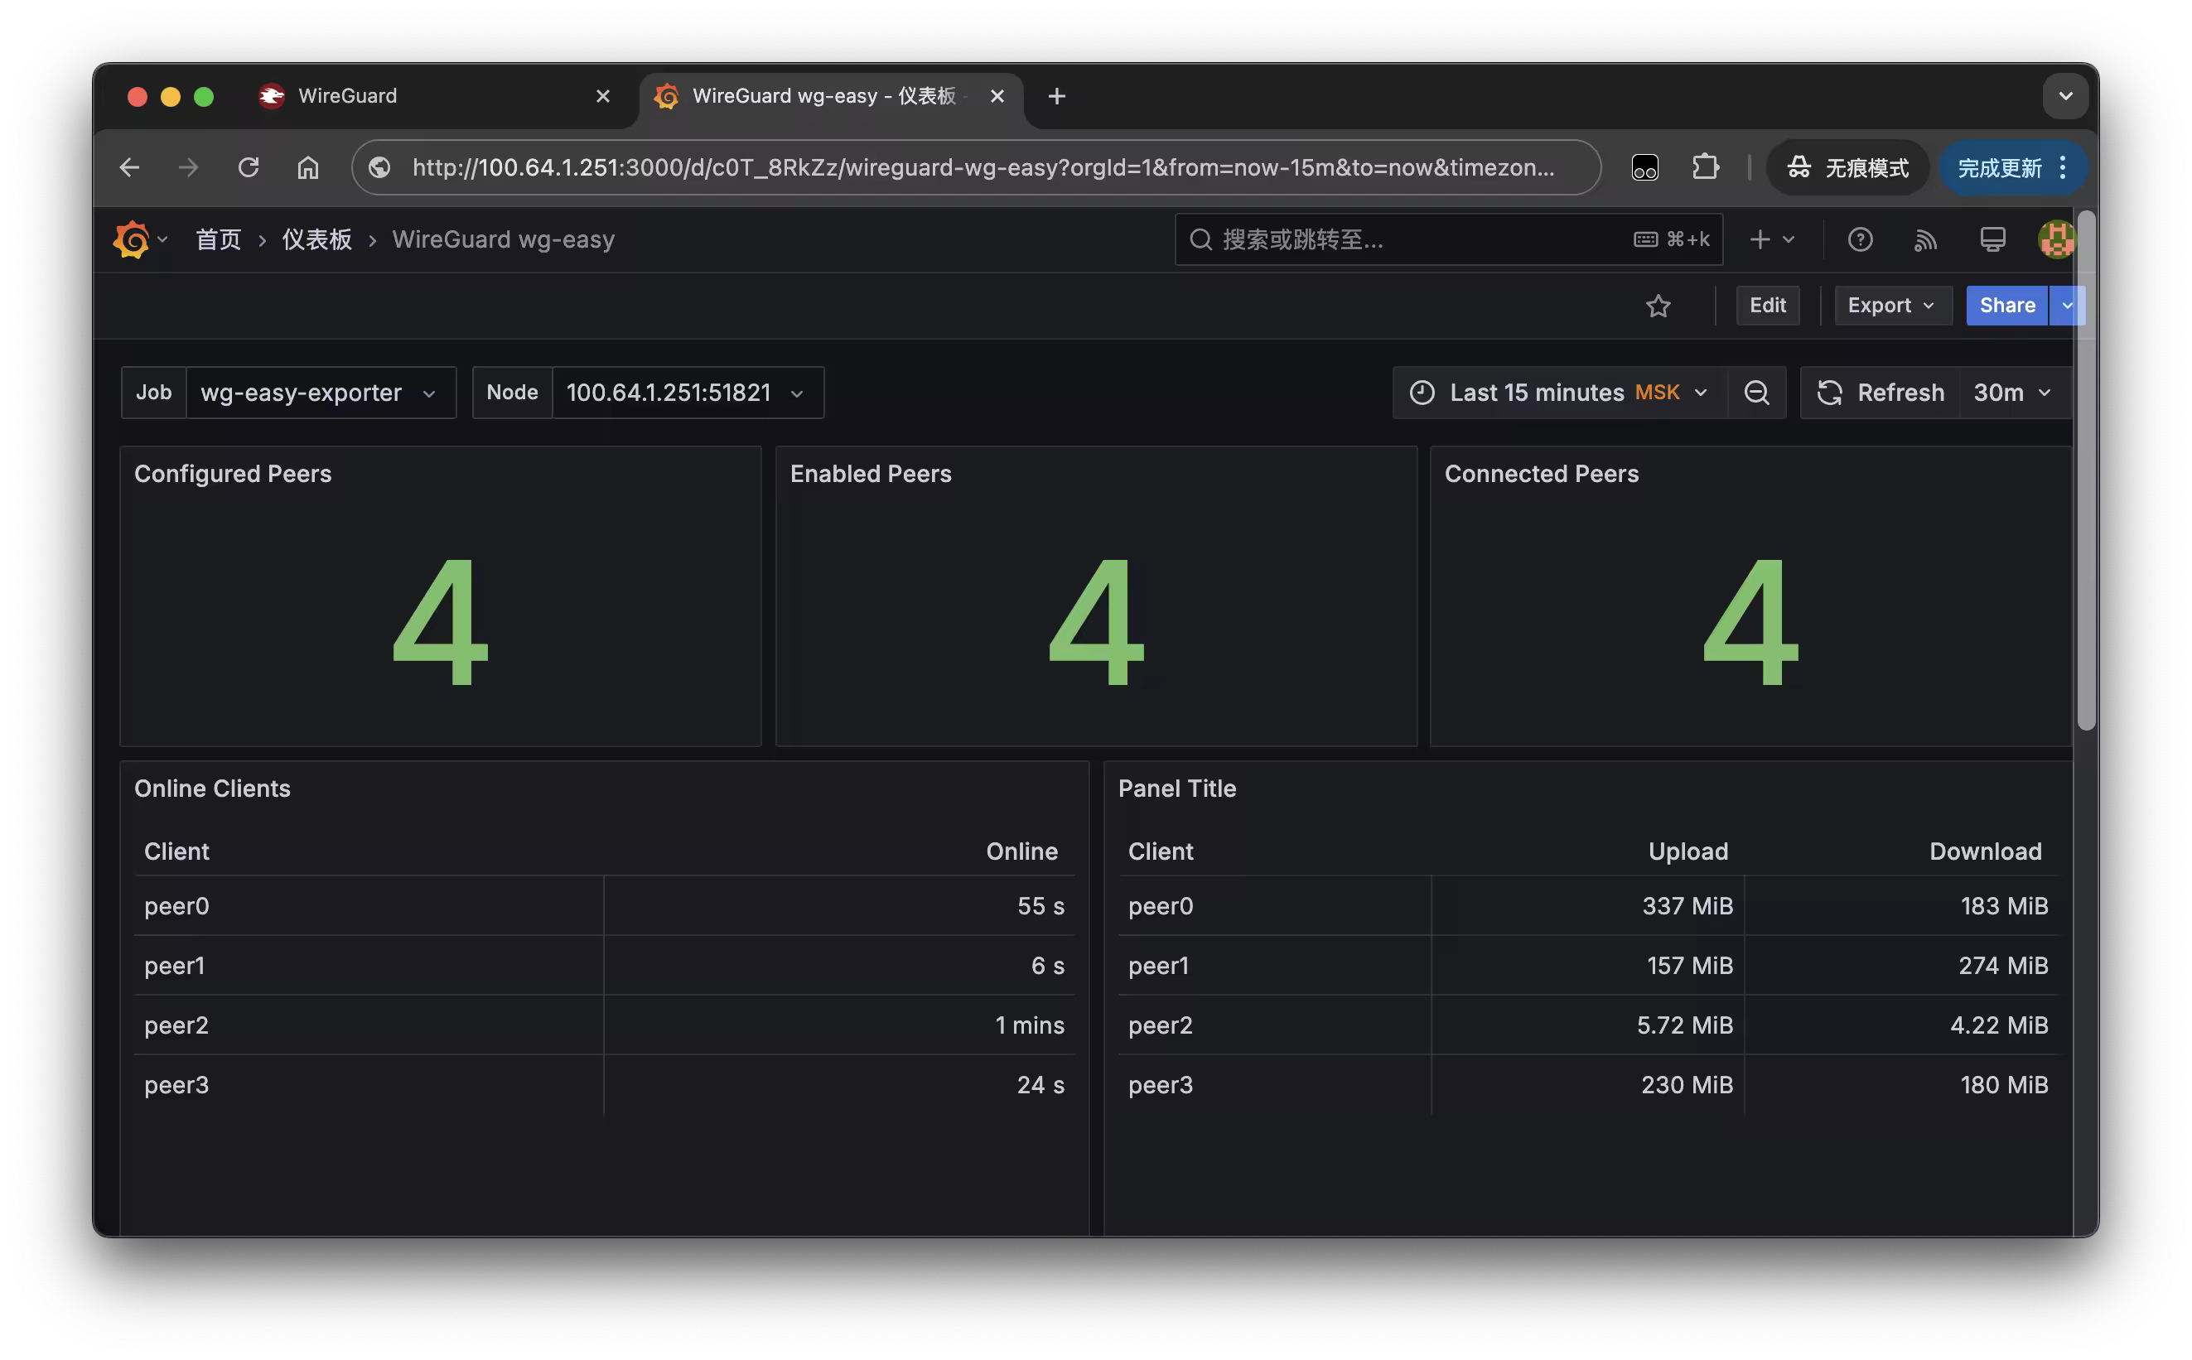Click the 337 MiB upload value
This screenshot has height=1360, width=2192.
coord(1687,906)
